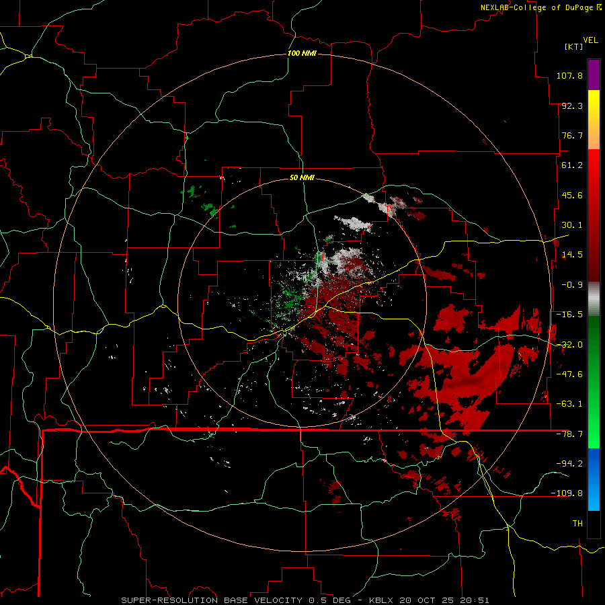
Task: Click the 50 NMI range ring label
Action: pos(302,177)
